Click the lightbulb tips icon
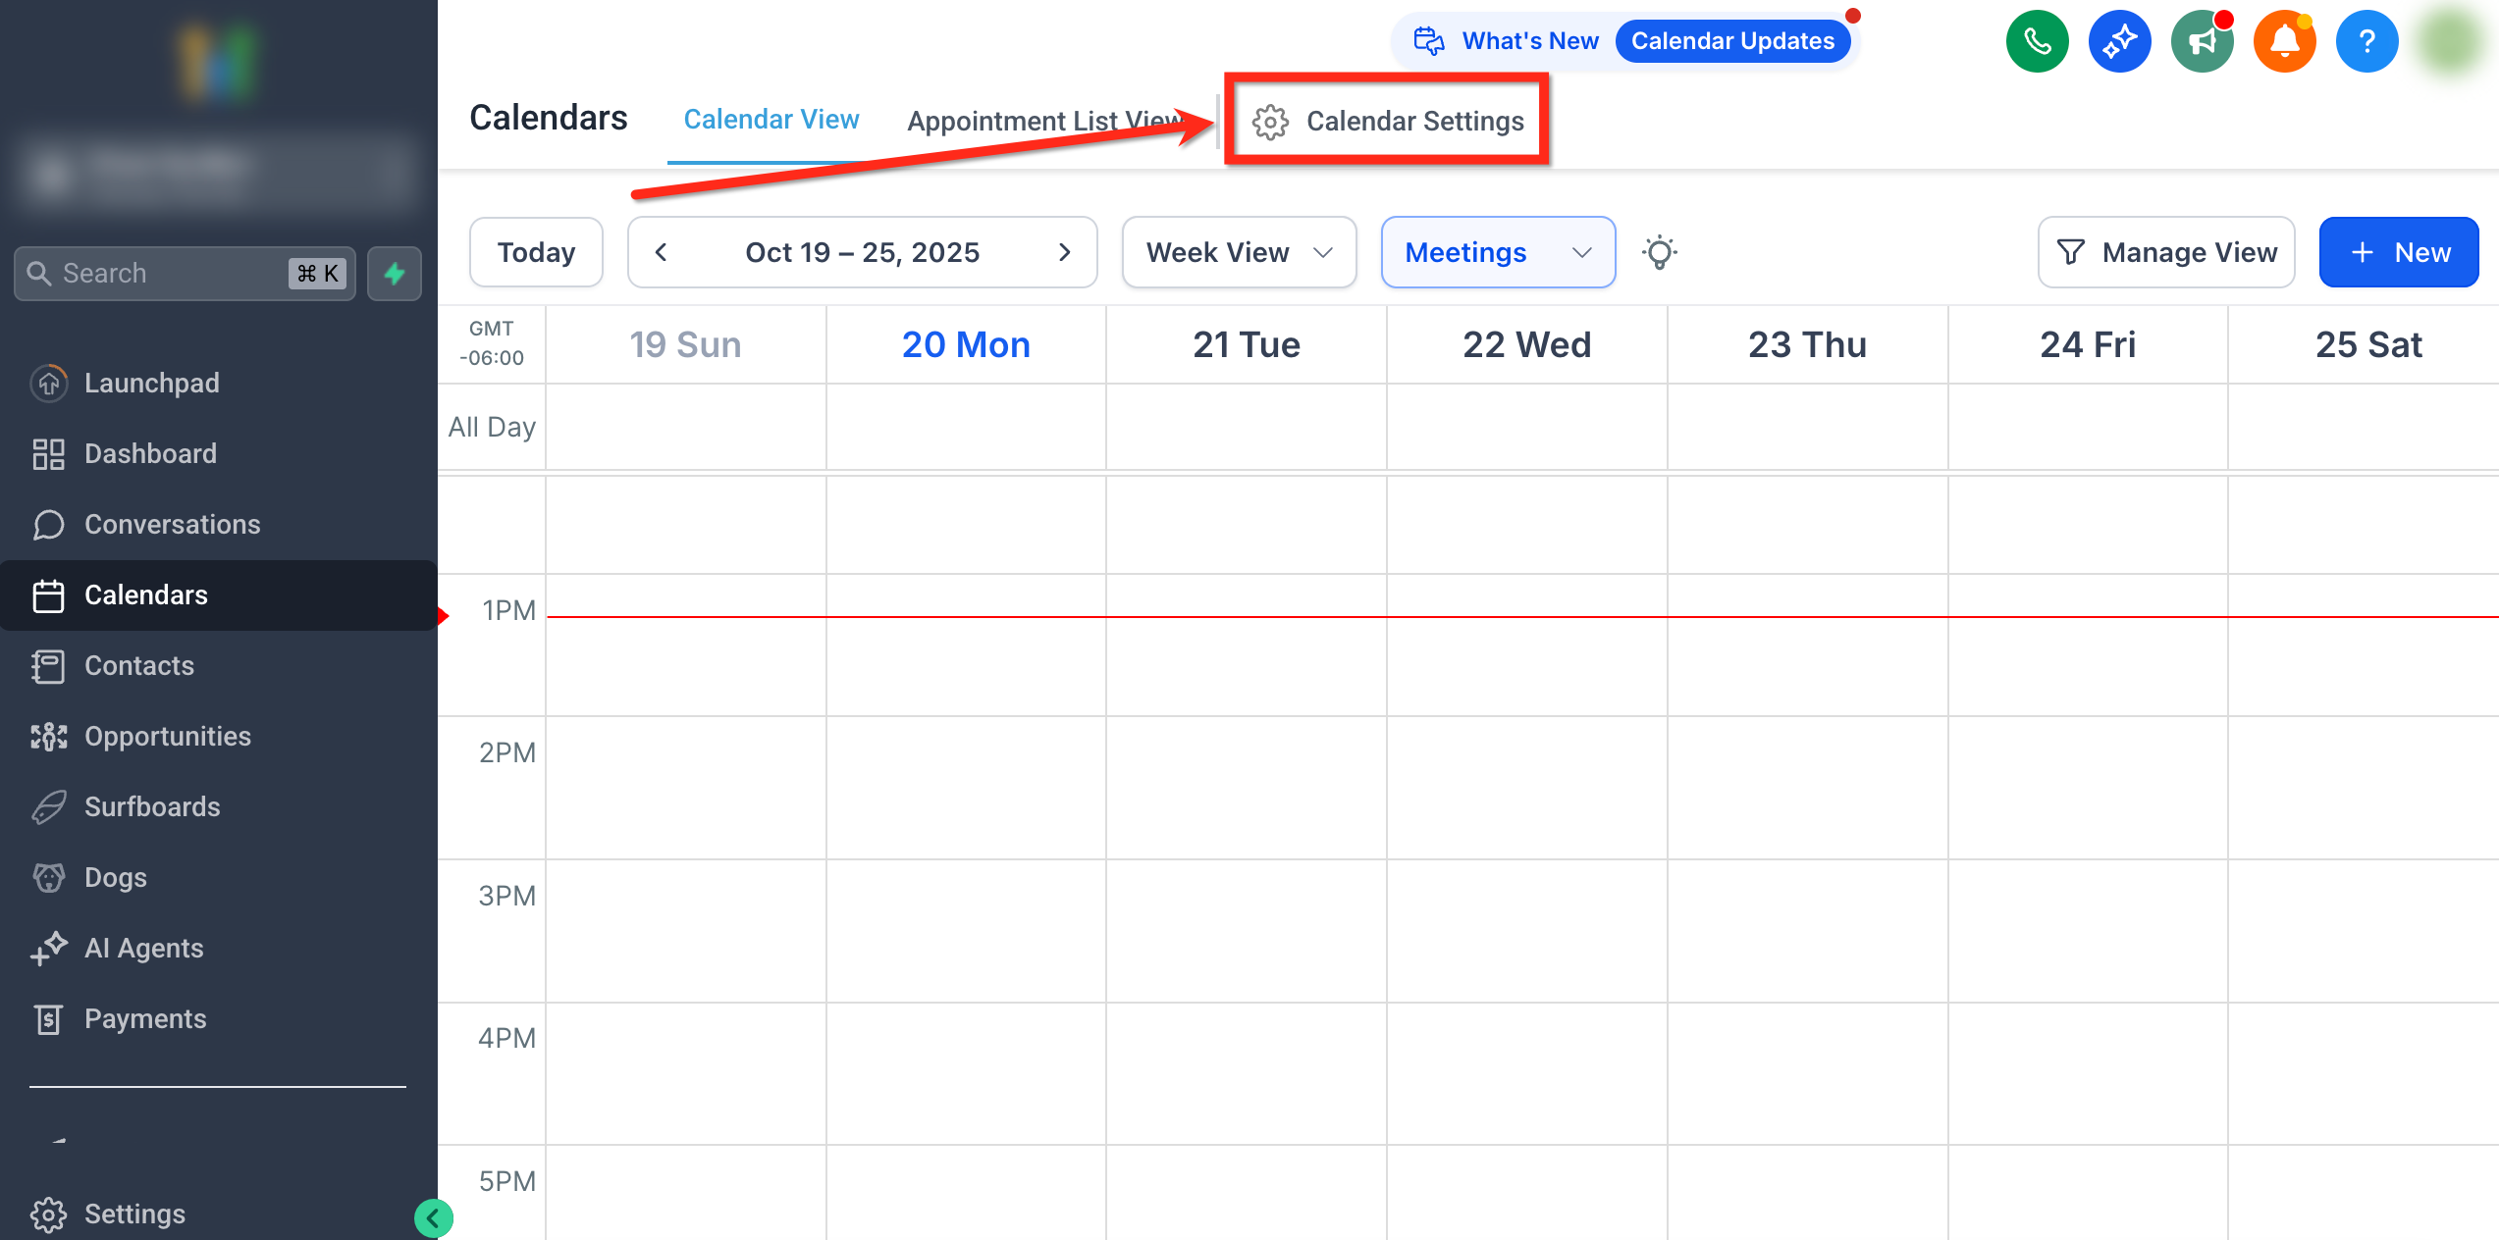 coord(1659,253)
